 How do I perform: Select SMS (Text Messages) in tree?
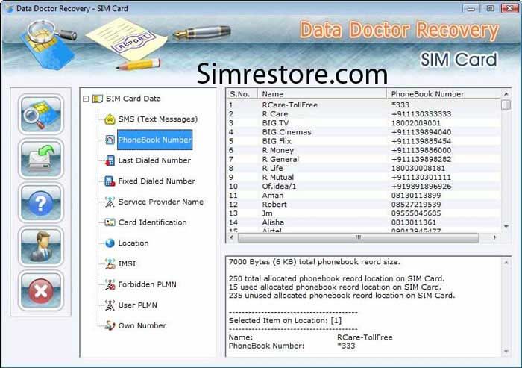click(158, 119)
